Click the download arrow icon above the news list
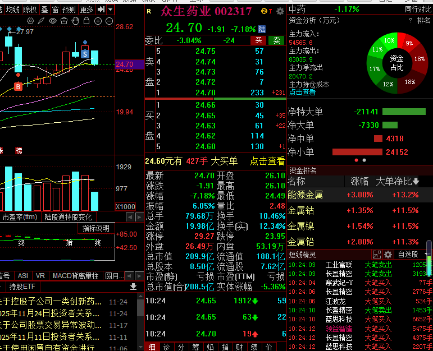 [x=133, y=287]
